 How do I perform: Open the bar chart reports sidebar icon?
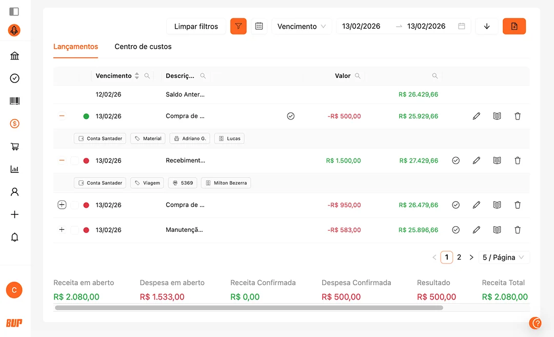point(14,169)
